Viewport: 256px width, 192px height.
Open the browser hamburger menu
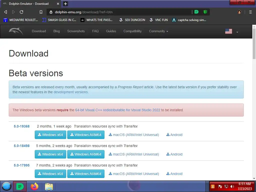pyautogui.click(x=250, y=12)
